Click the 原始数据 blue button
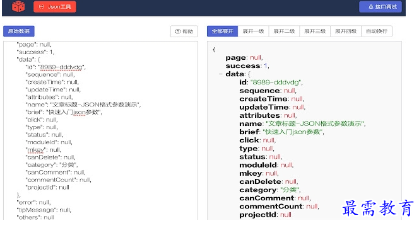 (x=19, y=31)
